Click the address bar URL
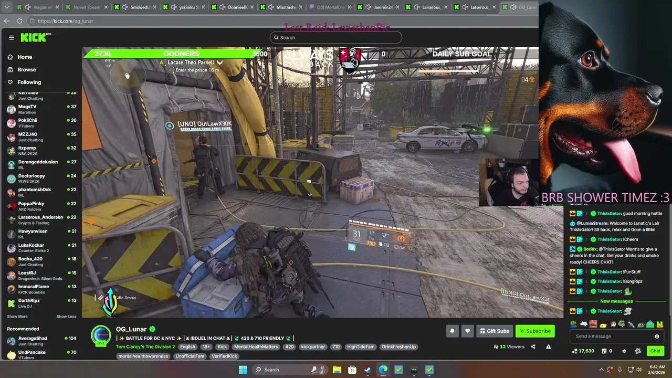Screen dimensions: 672x378 coord(65,21)
